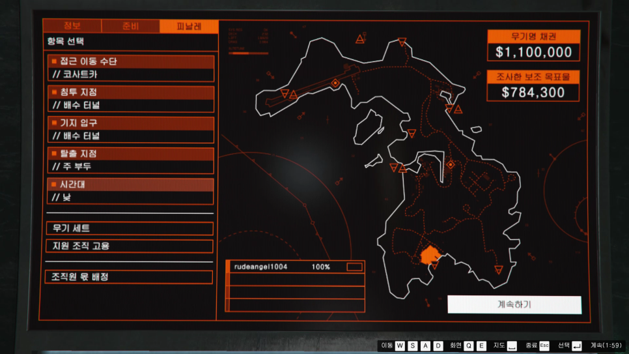Click the small progress bar above the map
The image size is (629, 354).
pos(248,53)
